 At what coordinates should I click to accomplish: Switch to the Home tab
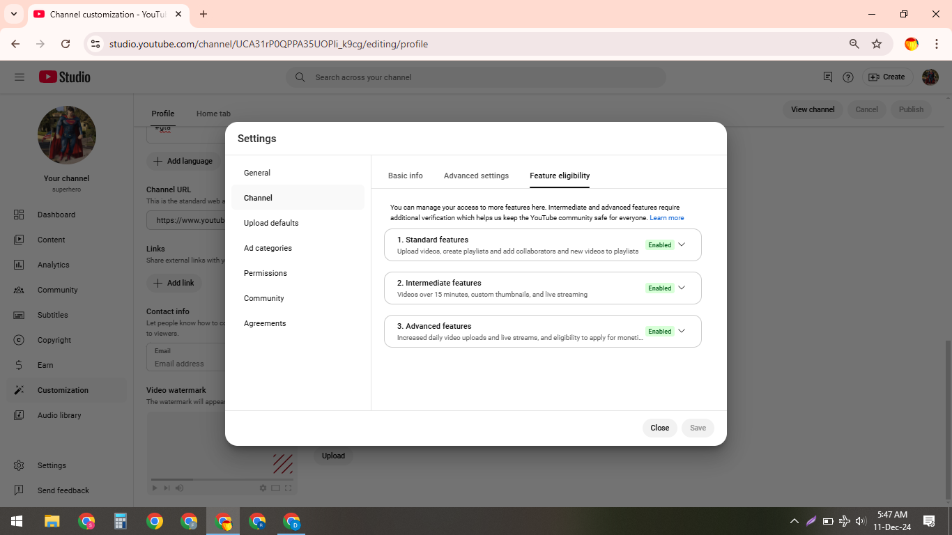coord(213,114)
